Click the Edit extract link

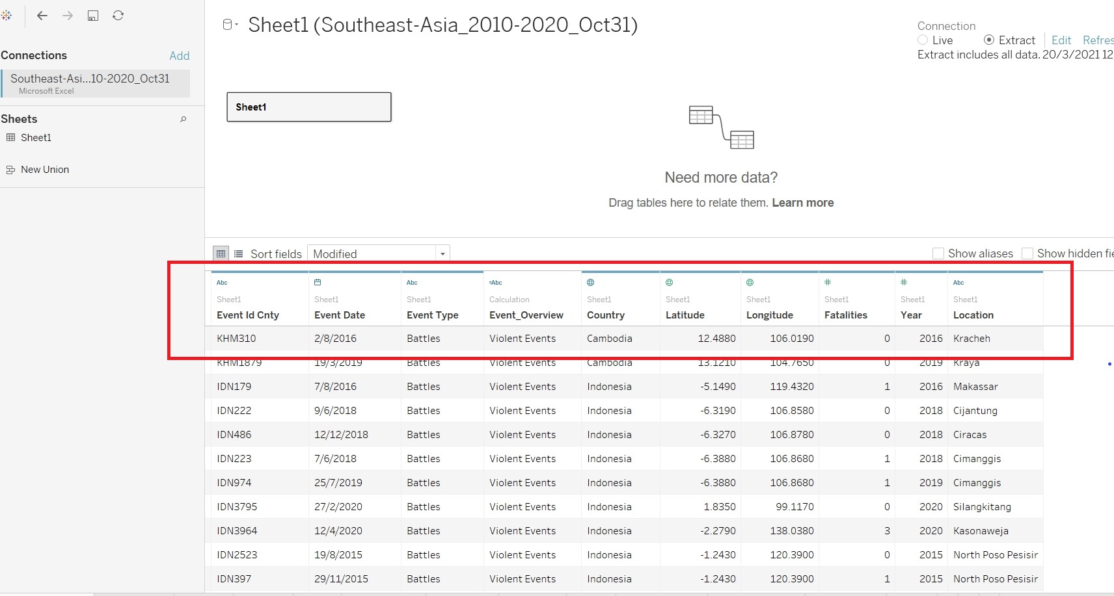(x=1061, y=40)
